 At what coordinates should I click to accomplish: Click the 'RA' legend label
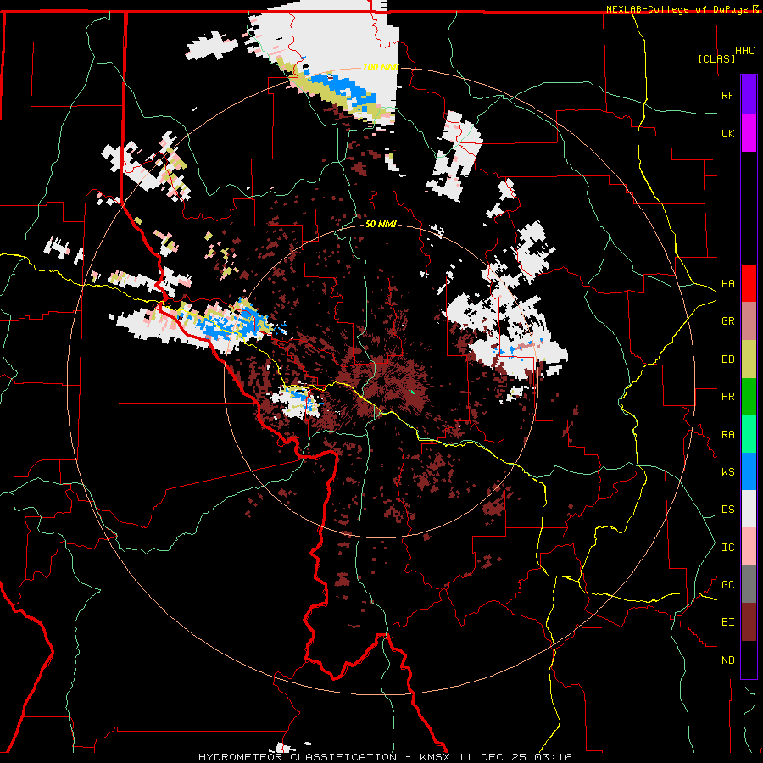pyautogui.click(x=727, y=435)
